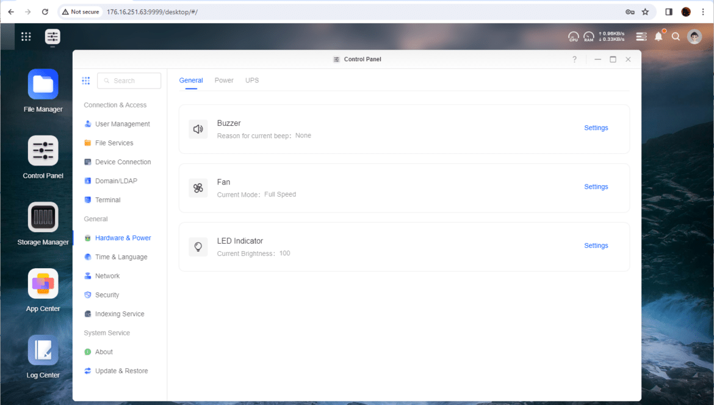Open the user avatar menu
This screenshot has height=405, width=714.
tap(694, 37)
